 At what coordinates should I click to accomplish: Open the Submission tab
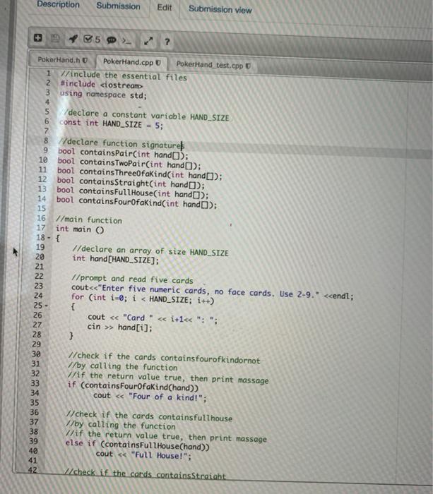(118, 6)
